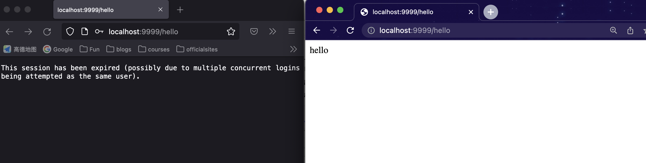The width and height of the screenshot is (646, 163).
Task: Open Firefox tracking protection shield
Action: (x=70, y=32)
